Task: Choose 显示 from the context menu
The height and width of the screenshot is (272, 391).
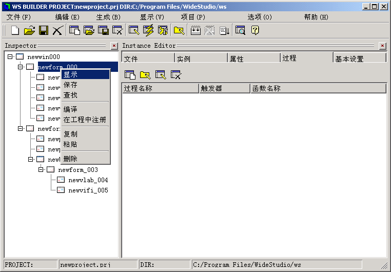Action: [x=86, y=74]
